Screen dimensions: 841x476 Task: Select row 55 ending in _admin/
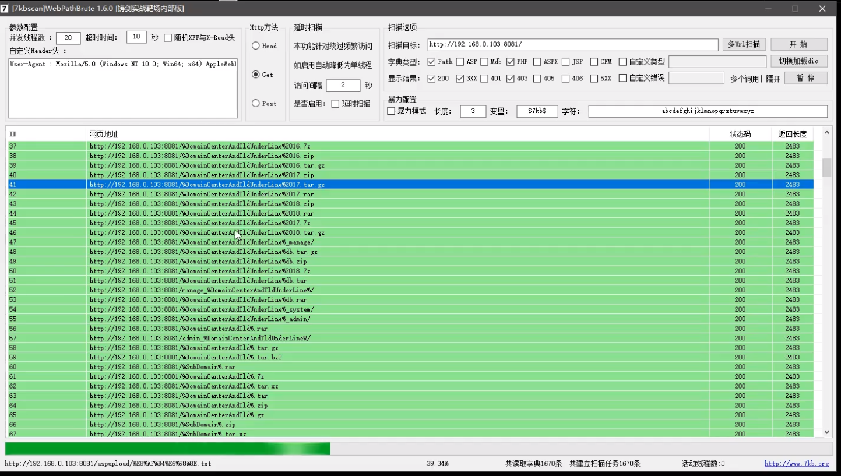[x=410, y=319]
